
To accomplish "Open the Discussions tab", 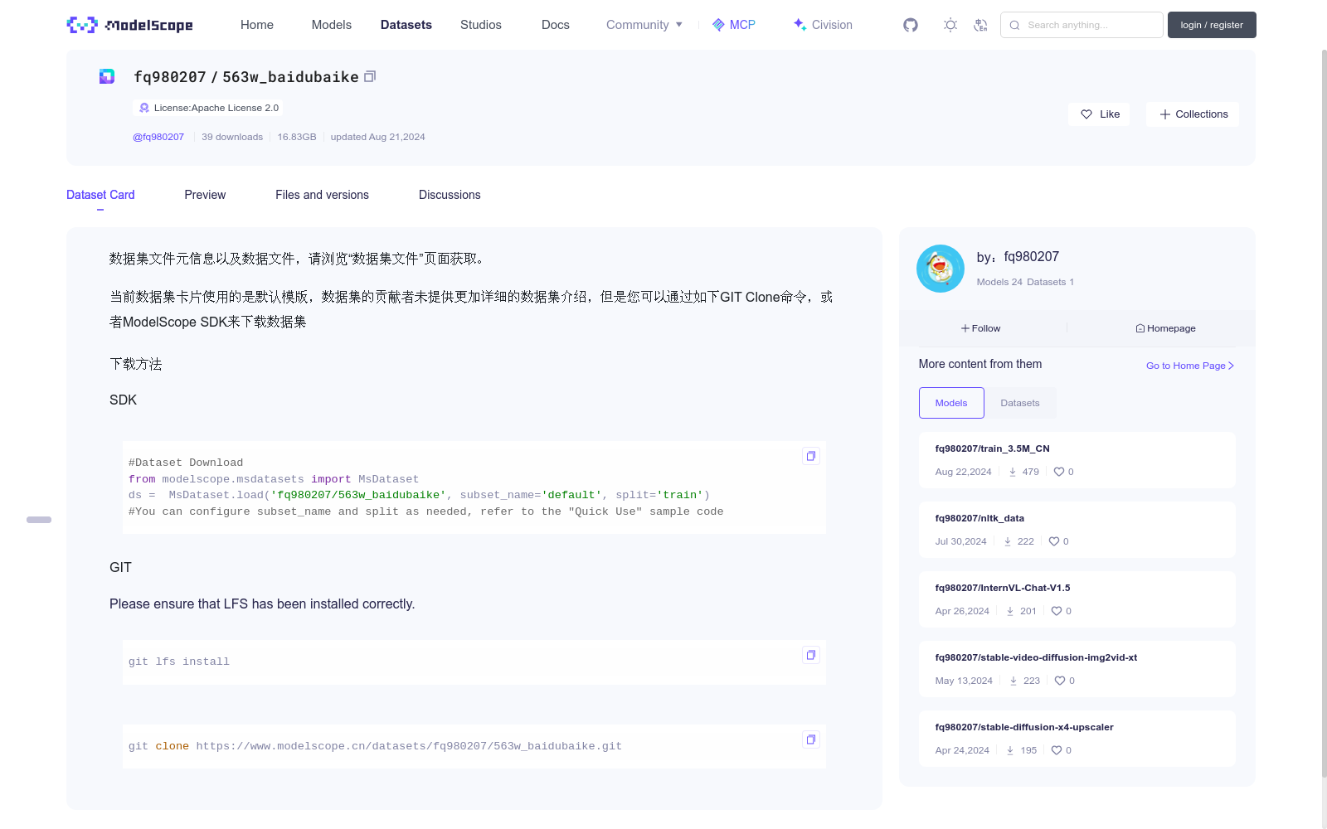I will (450, 195).
